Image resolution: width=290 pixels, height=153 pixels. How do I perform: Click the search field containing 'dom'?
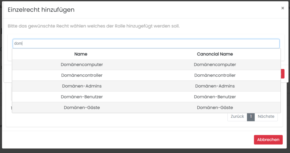[146, 44]
